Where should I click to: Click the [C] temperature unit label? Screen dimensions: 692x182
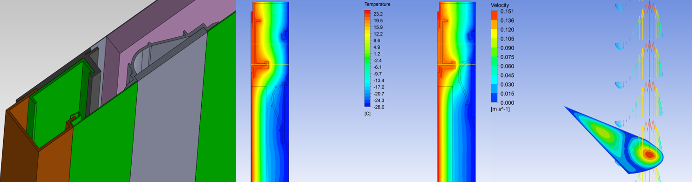tap(367, 114)
